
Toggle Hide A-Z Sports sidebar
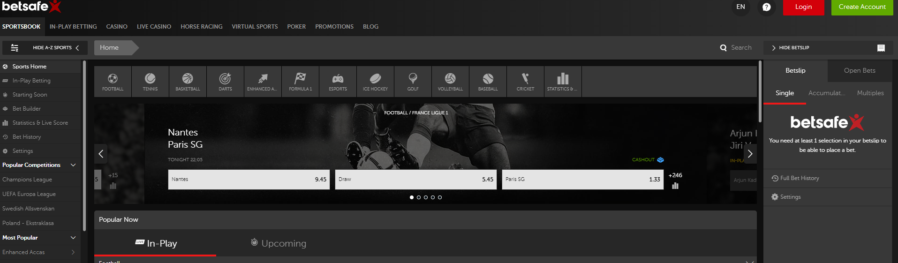point(45,48)
